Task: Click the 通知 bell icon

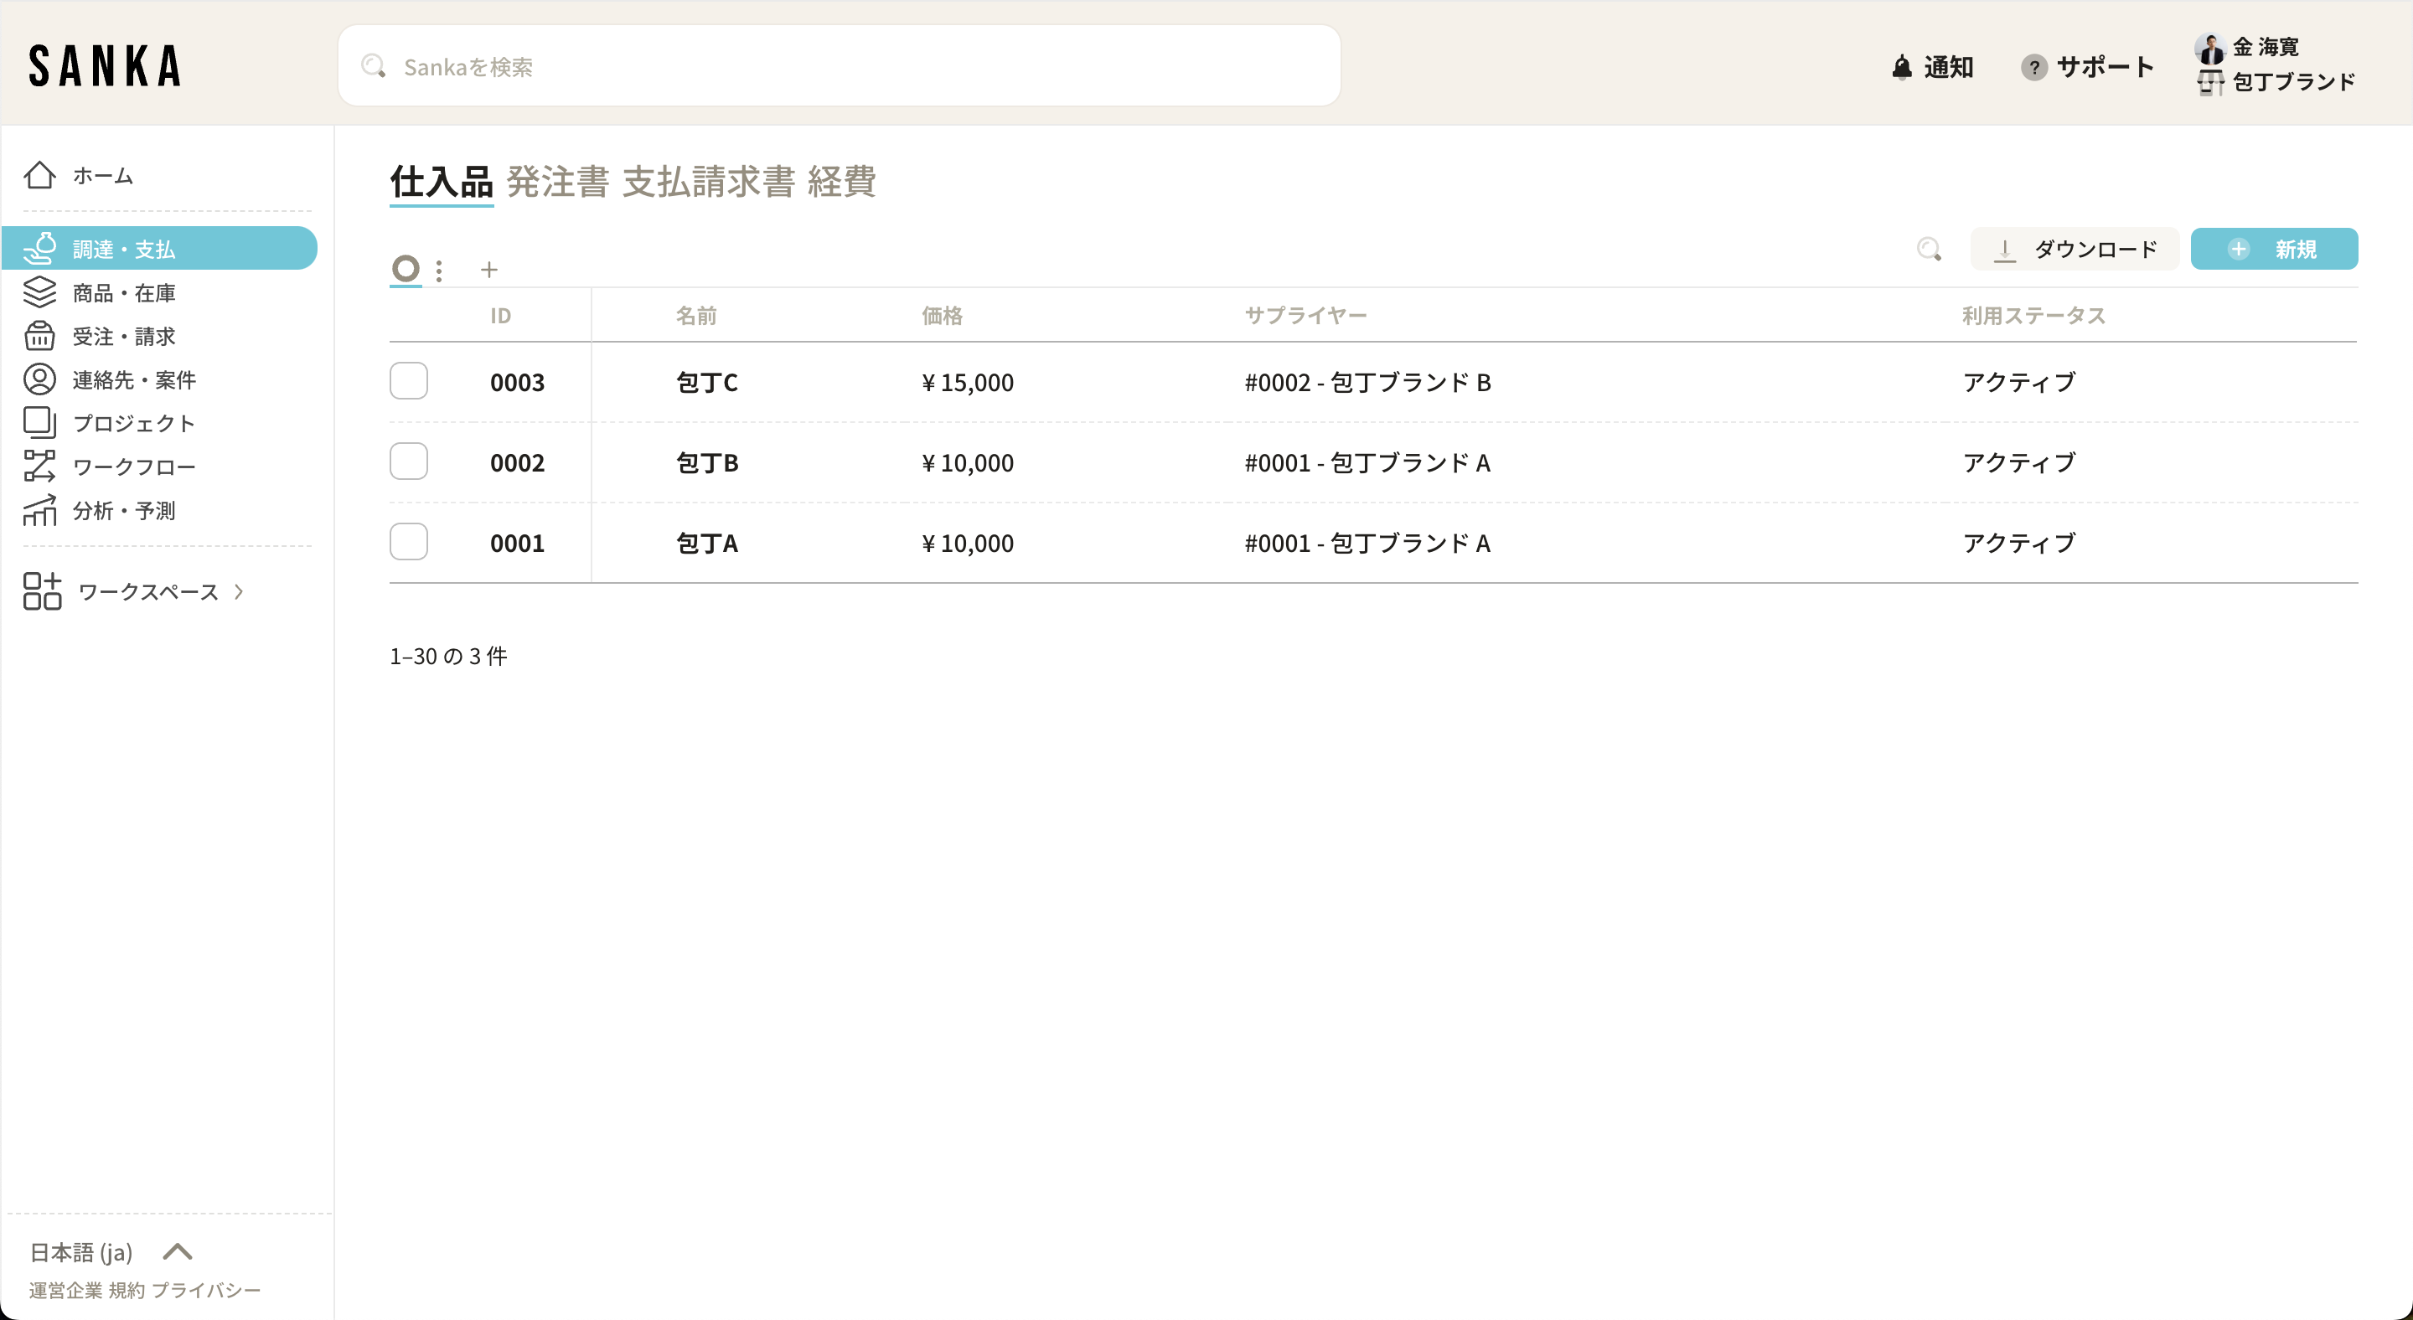Action: click(1902, 67)
